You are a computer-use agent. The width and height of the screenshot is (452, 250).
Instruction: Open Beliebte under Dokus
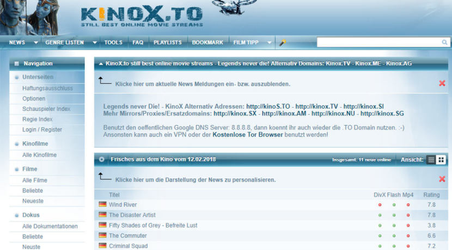[33, 236]
